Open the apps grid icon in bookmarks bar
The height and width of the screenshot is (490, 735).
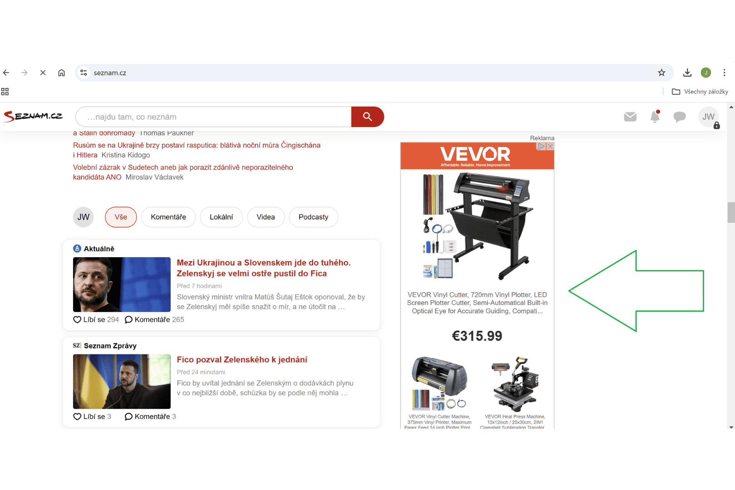(5, 92)
